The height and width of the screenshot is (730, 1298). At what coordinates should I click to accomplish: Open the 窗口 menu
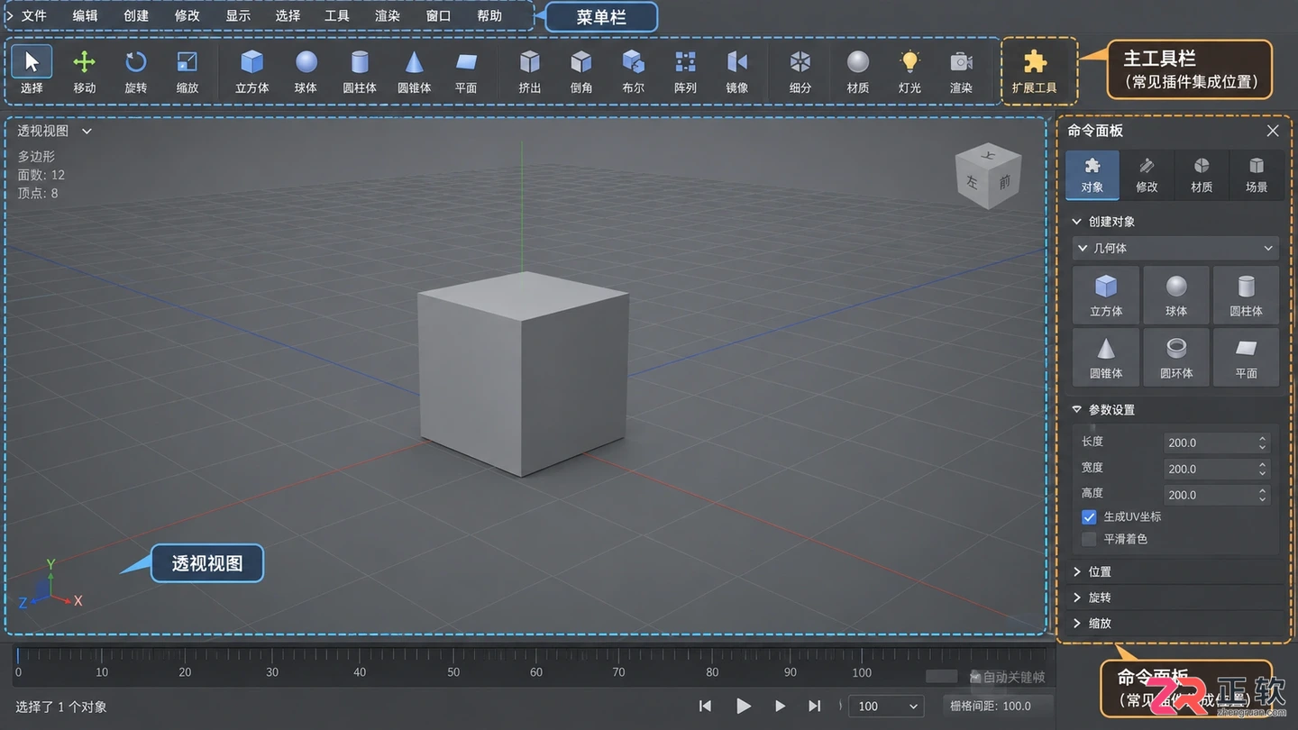tap(438, 15)
